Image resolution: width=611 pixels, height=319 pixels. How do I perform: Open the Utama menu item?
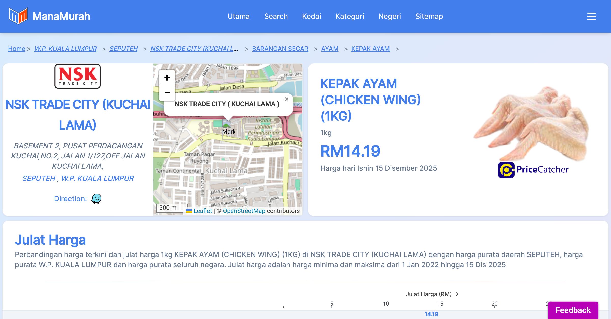point(239,16)
